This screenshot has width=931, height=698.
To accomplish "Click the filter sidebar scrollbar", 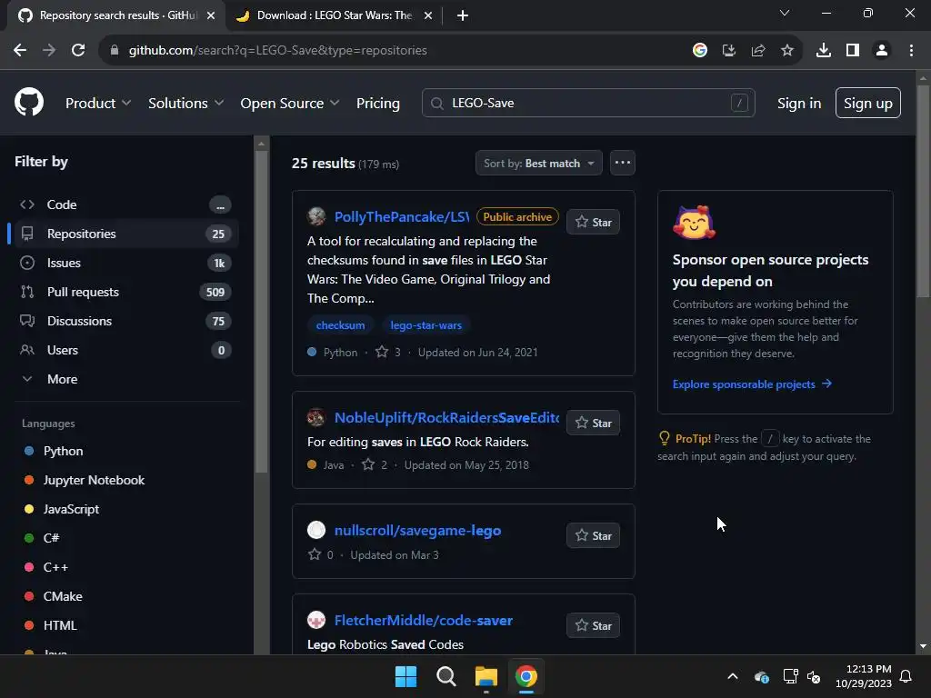I will [261, 312].
